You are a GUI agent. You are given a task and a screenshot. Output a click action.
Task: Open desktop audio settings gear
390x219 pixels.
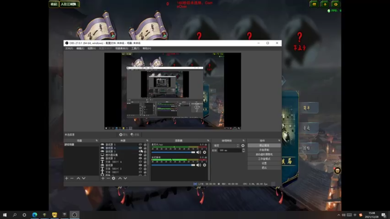pyautogui.click(x=204, y=165)
